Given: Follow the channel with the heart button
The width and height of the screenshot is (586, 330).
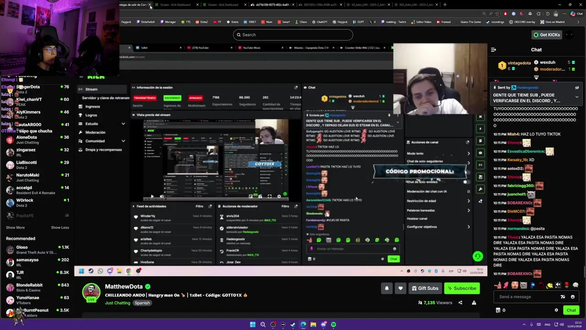Looking at the screenshot, I should [x=401, y=288].
